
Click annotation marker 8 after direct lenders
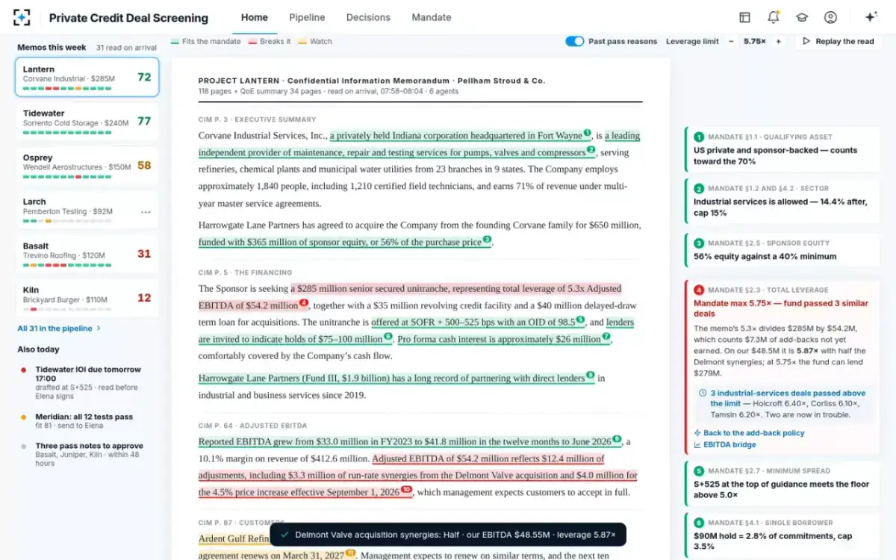tap(591, 376)
